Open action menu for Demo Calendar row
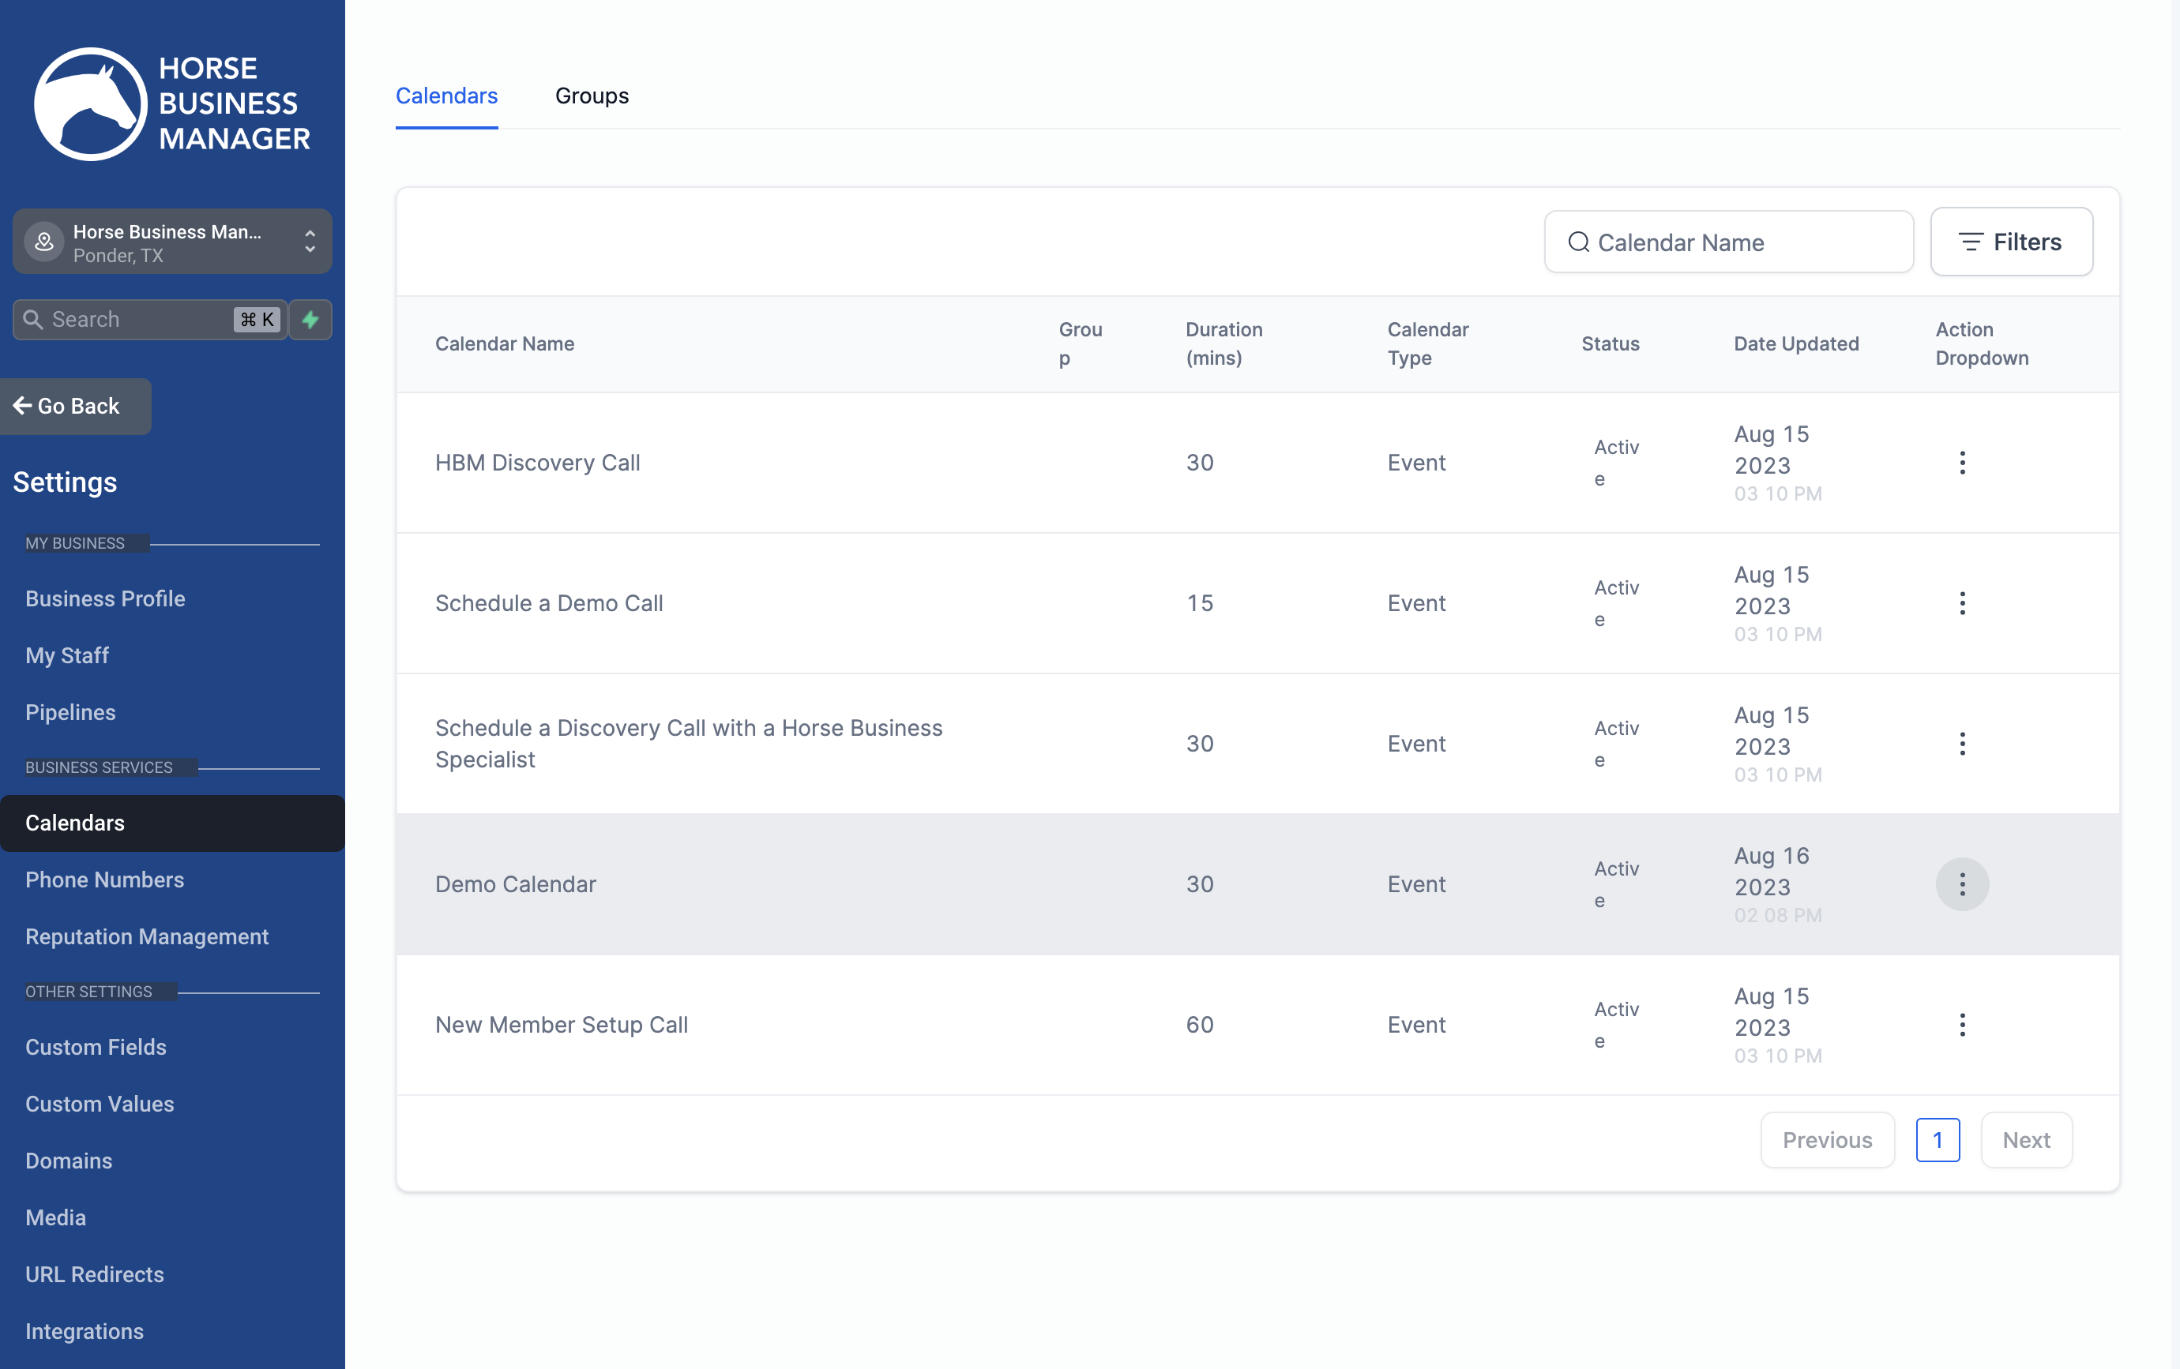Image resolution: width=2180 pixels, height=1369 pixels. pos(1962,884)
